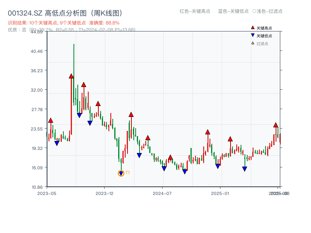Click the red marker on the 2025-08 rebound peak
The height and width of the screenshot is (233, 311).
275,125
